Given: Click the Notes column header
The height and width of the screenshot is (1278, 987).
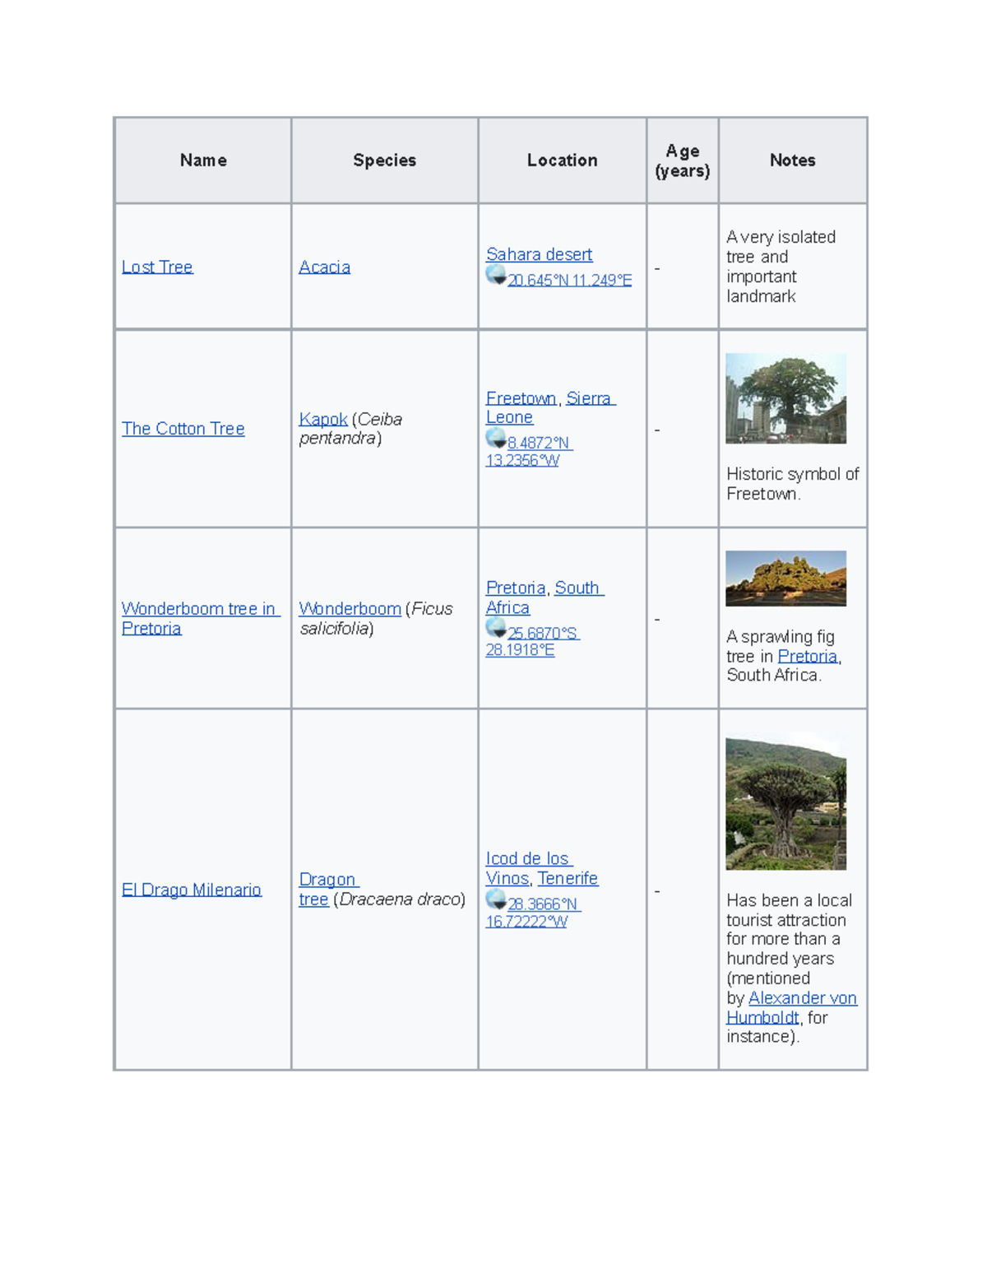Looking at the screenshot, I should [793, 160].
